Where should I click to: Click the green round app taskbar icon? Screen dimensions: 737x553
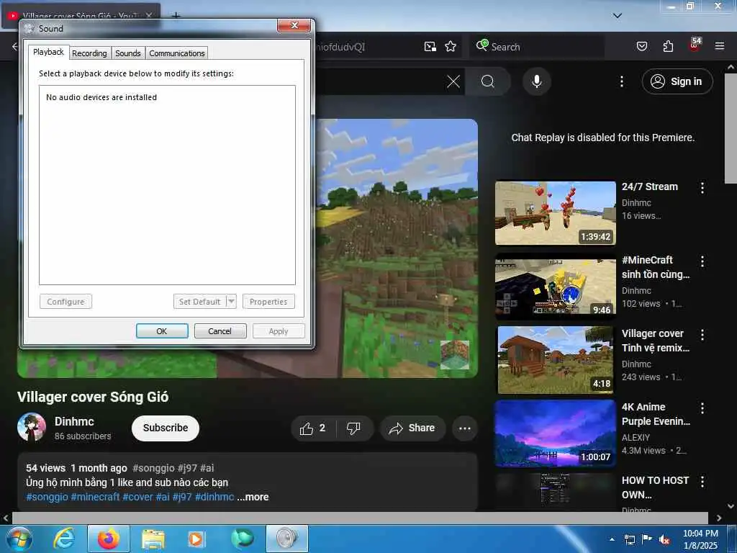pos(242,539)
